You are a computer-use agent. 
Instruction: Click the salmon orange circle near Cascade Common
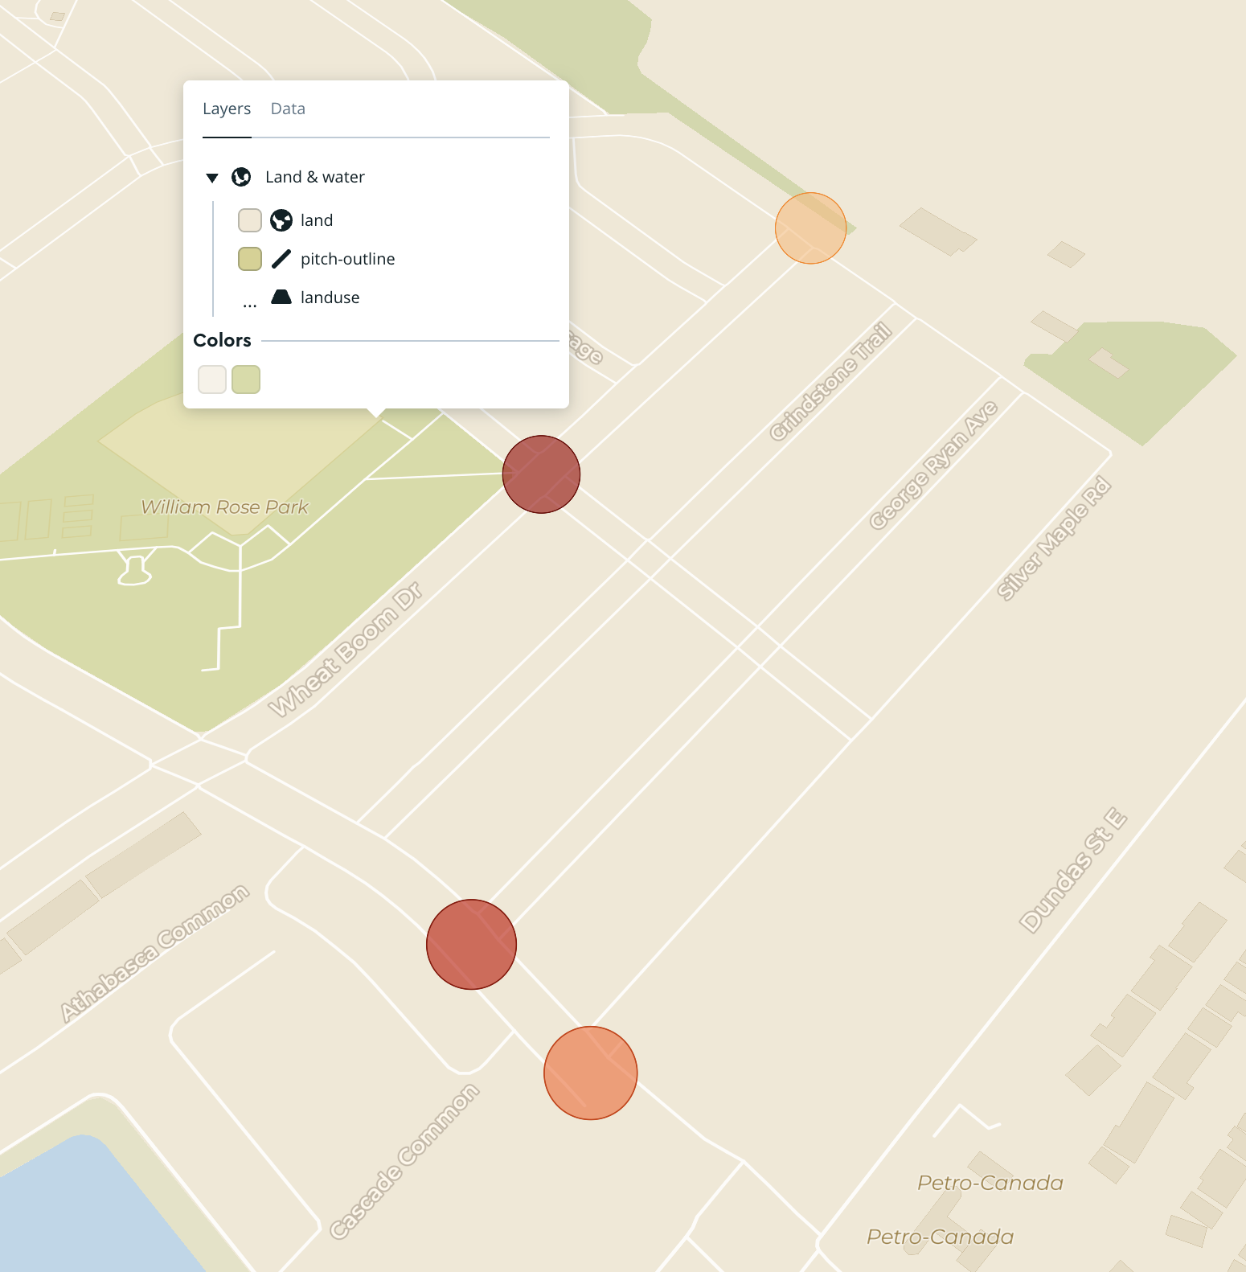(591, 1073)
